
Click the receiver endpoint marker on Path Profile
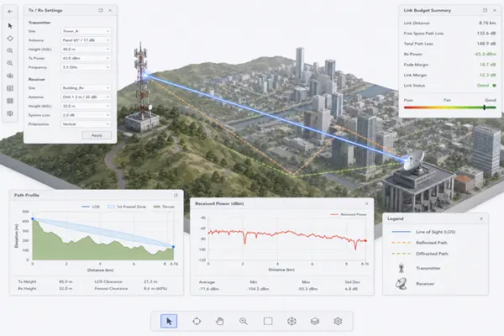pos(174,247)
